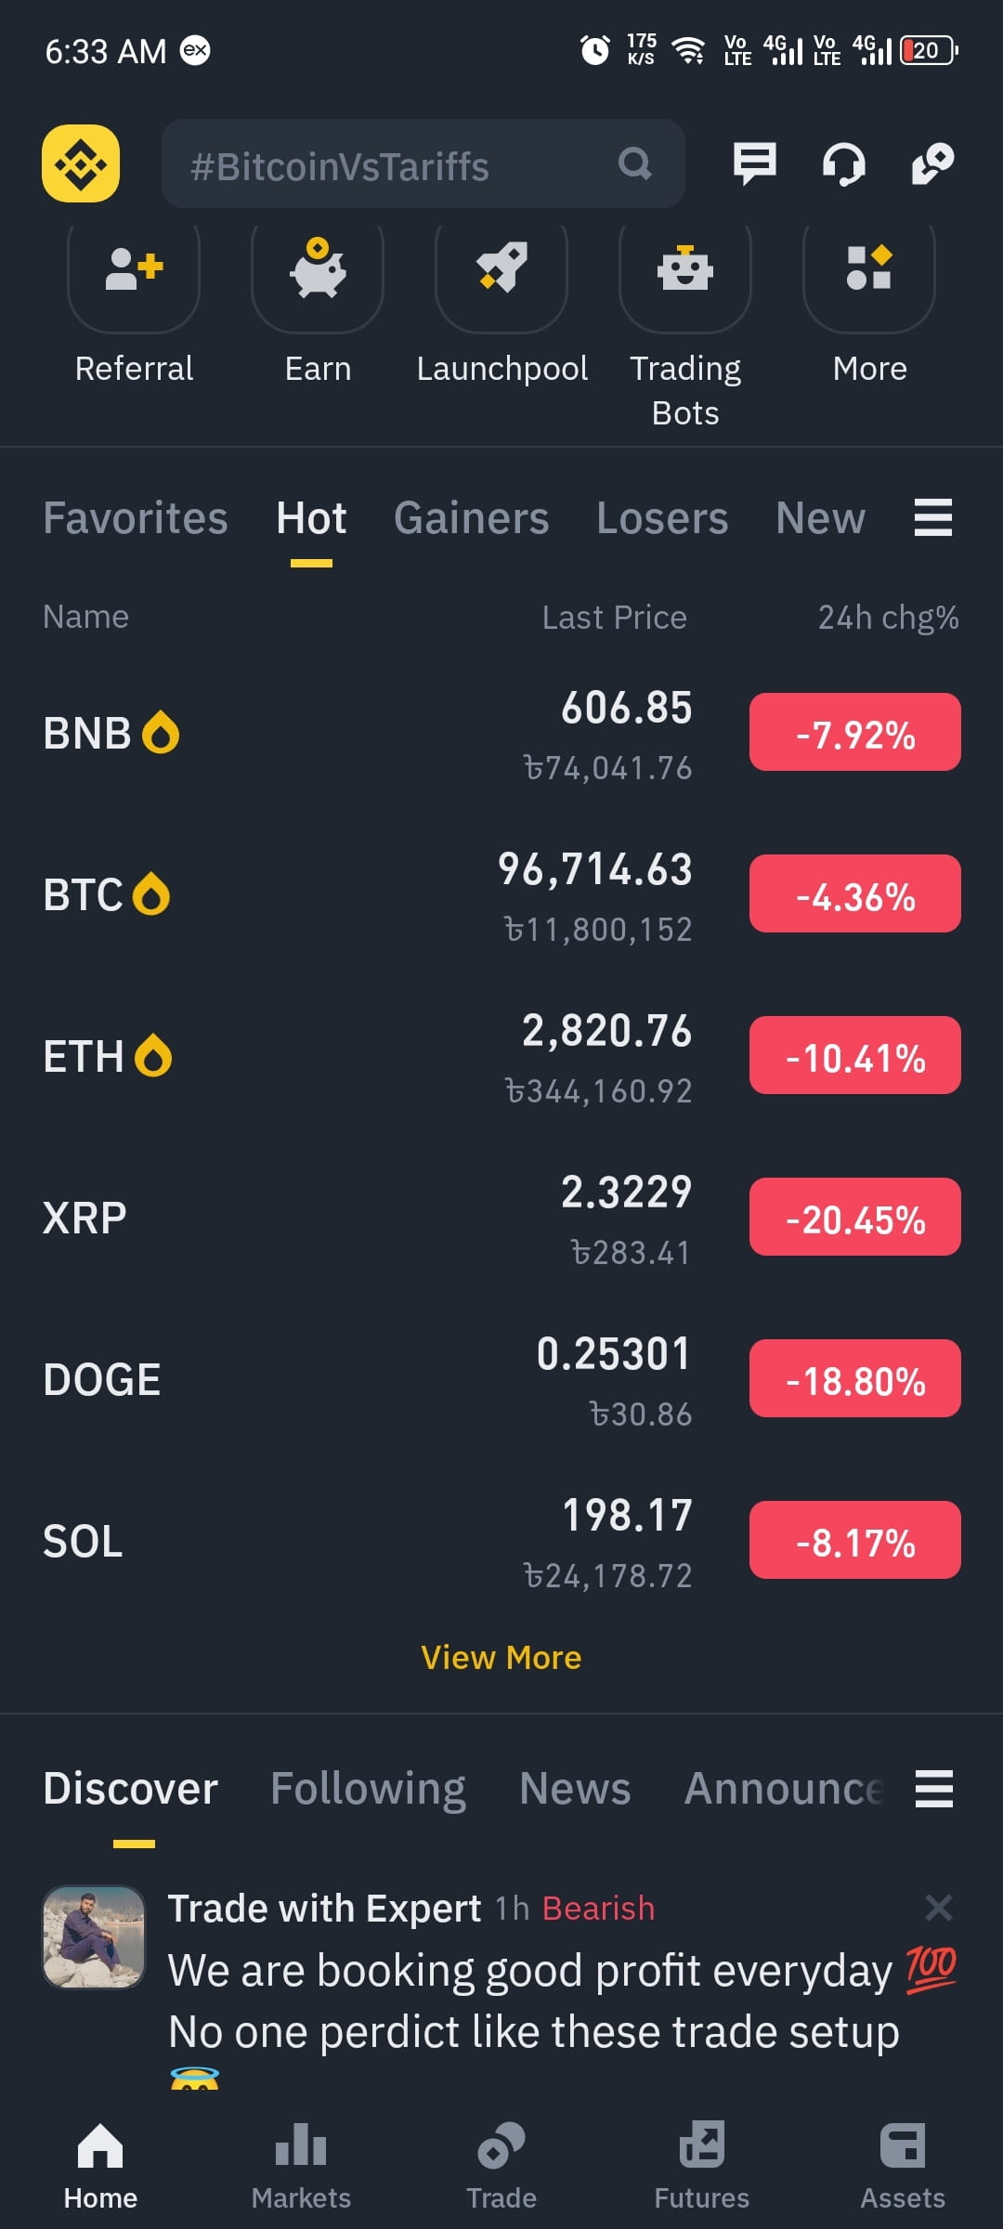
Task: Open the Following feed tab
Action: tap(369, 1788)
